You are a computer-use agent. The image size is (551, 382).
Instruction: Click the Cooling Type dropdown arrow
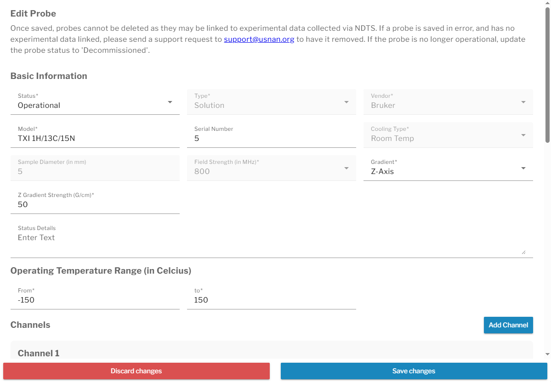point(523,135)
